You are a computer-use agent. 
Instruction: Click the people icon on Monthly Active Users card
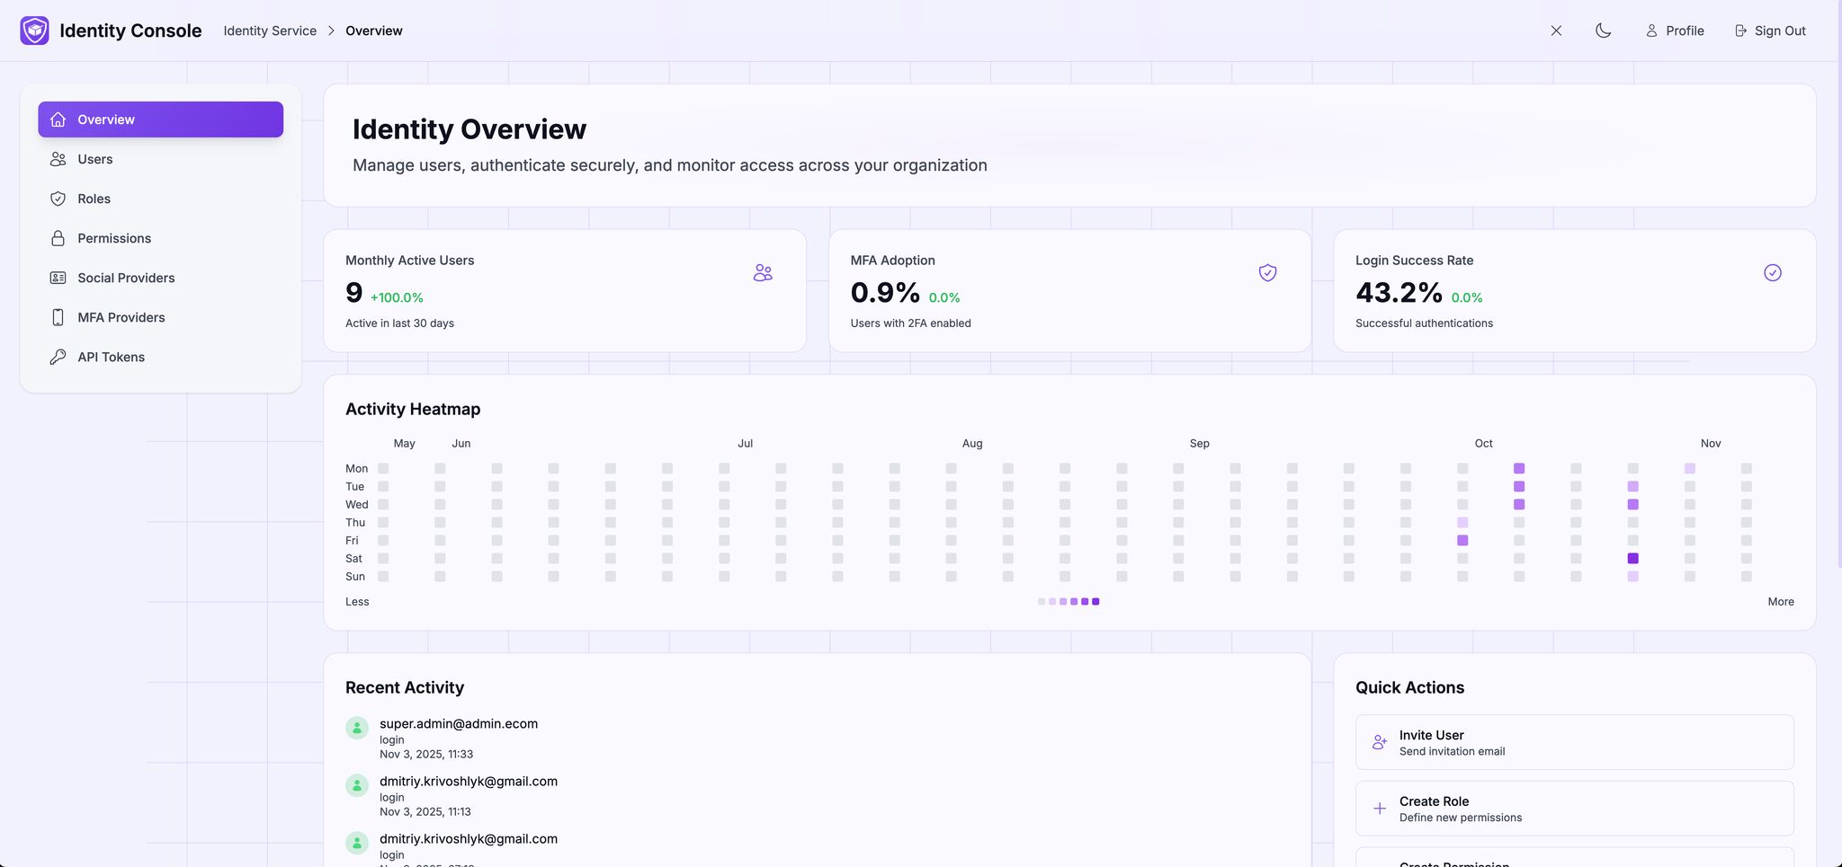click(763, 272)
